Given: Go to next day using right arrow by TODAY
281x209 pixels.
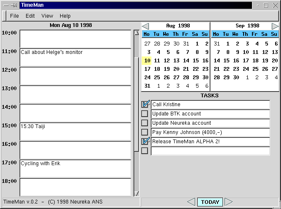Looking at the screenshot, I should [228, 202].
